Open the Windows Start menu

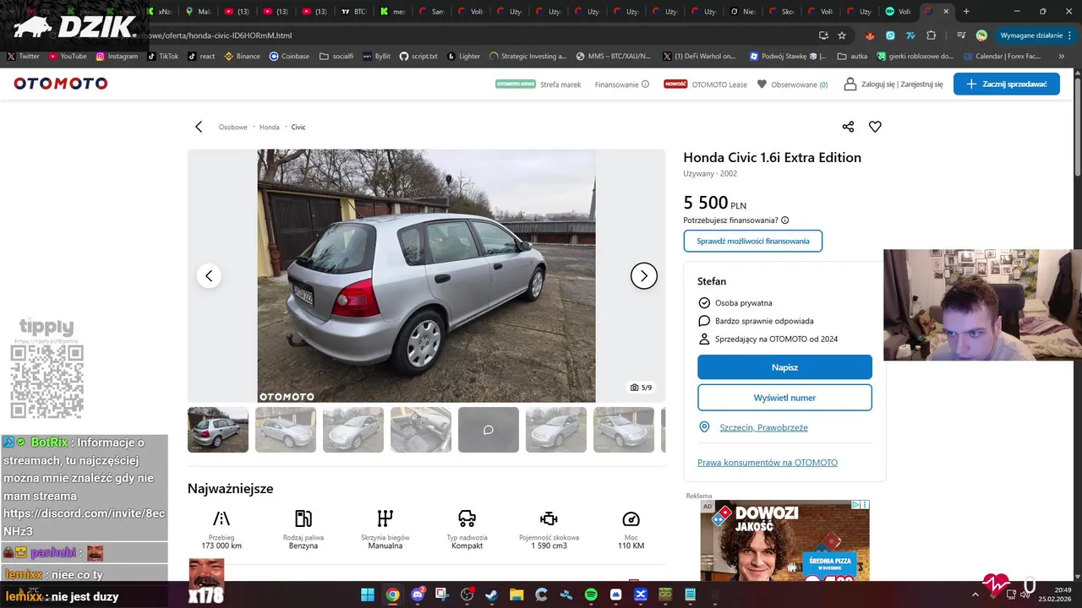pos(368,594)
